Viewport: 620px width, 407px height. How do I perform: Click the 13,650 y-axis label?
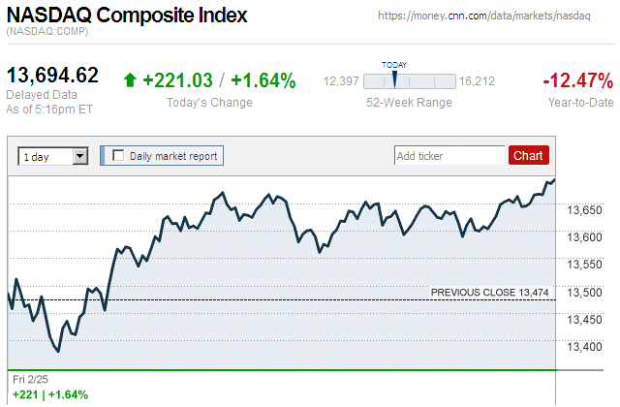(x=585, y=209)
